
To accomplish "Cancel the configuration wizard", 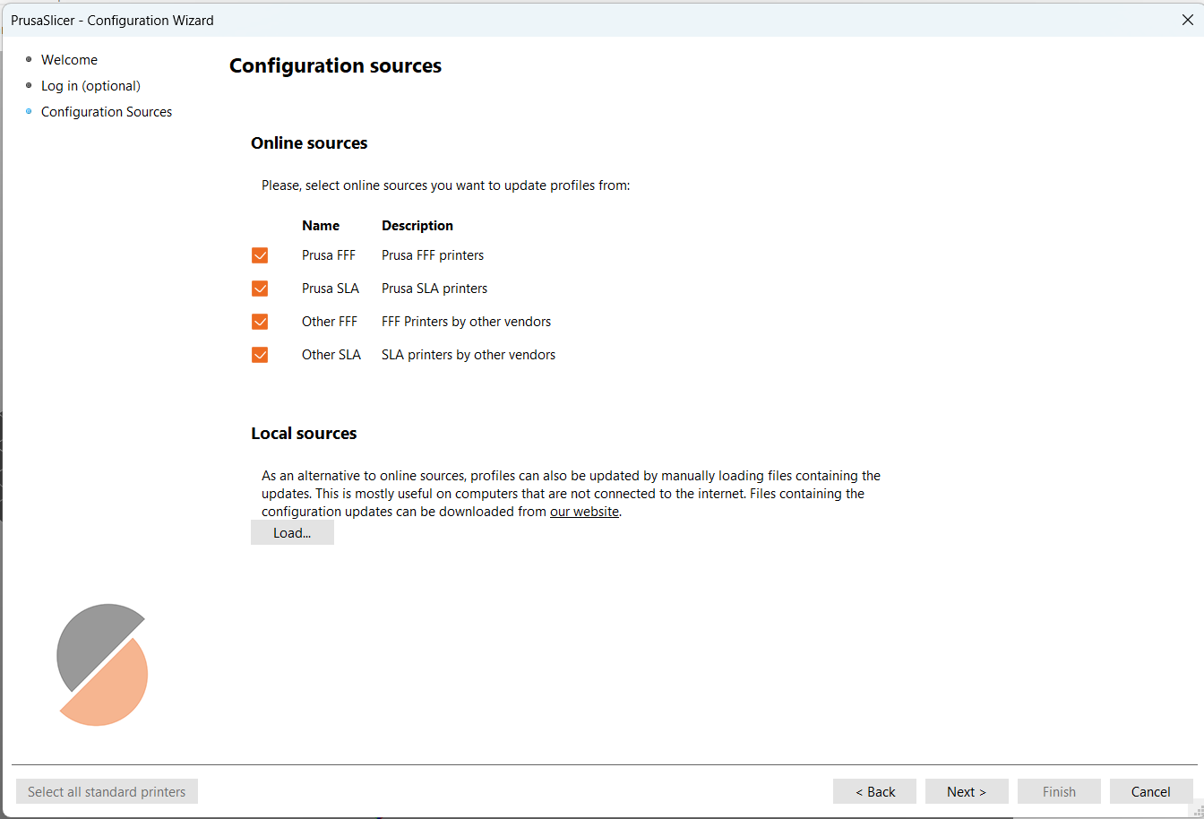I will pos(1150,791).
